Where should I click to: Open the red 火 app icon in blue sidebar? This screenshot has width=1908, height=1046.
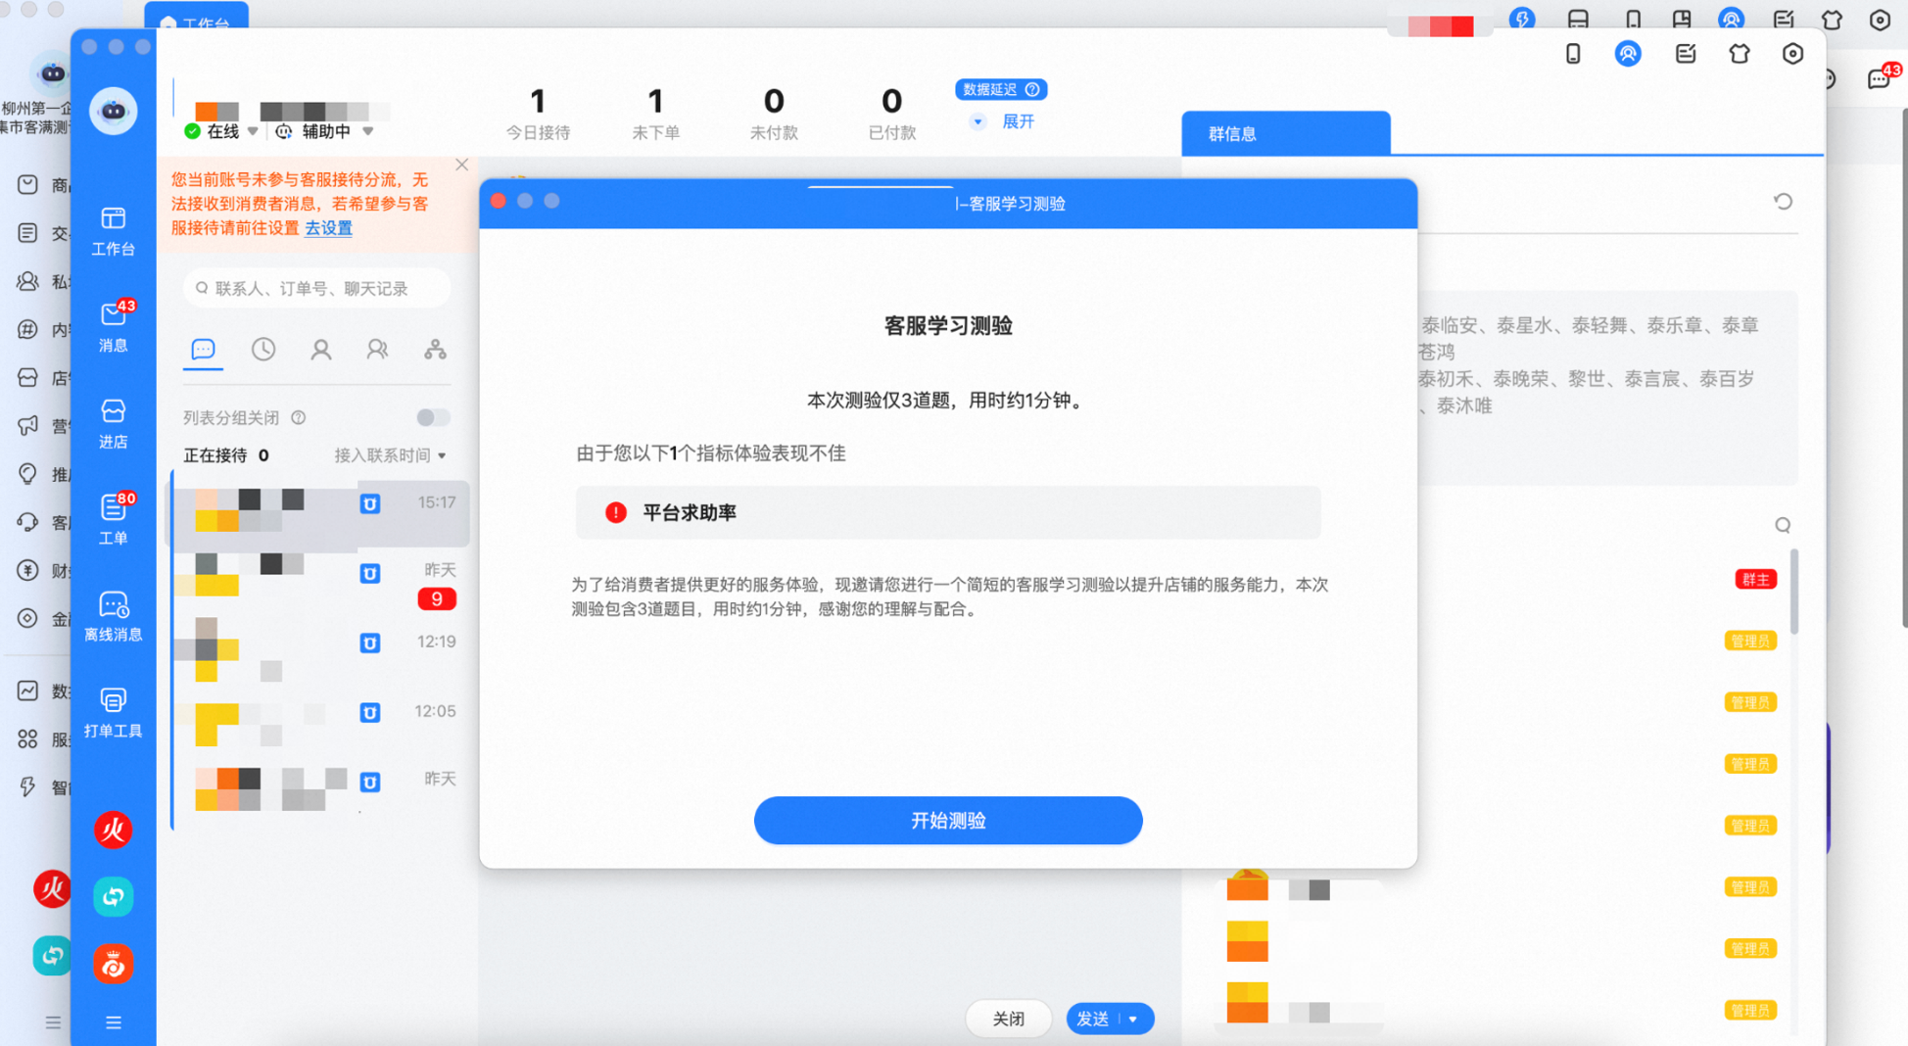pyautogui.click(x=114, y=830)
